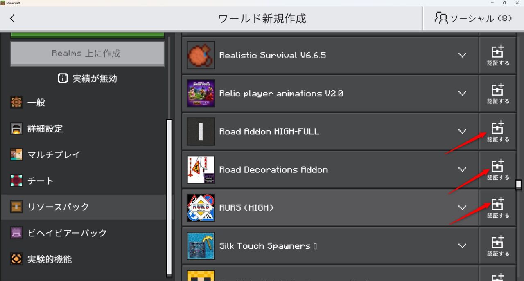This screenshot has height=281, width=524.
Task: Click the 実績が無効 notice text
Action: (95, 78)
